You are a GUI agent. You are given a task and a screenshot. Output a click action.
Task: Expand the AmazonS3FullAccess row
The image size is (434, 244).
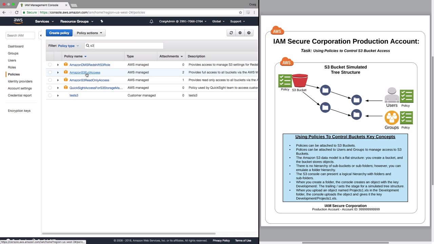pyautogui.click(x=58, y=73)
